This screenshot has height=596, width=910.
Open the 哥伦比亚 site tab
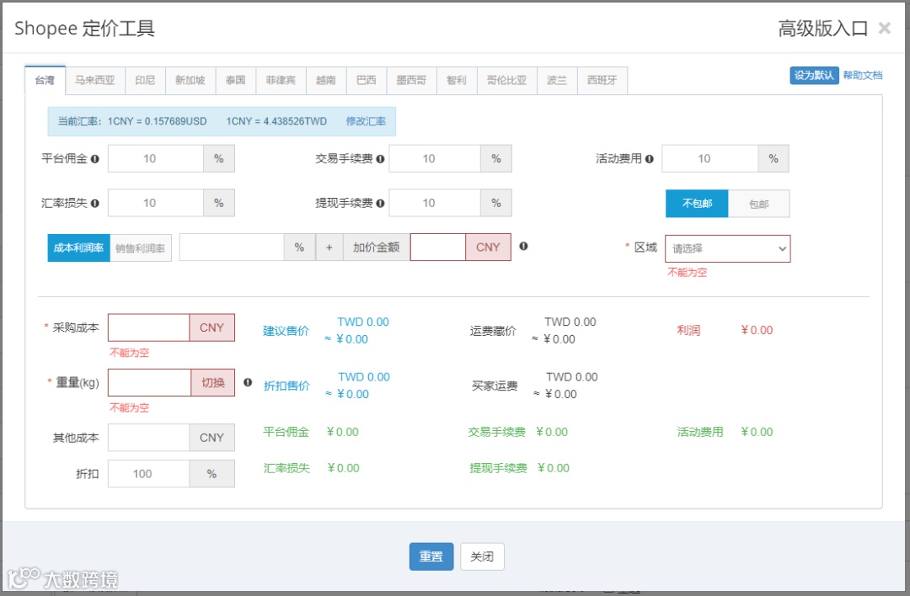click(506, 80)
